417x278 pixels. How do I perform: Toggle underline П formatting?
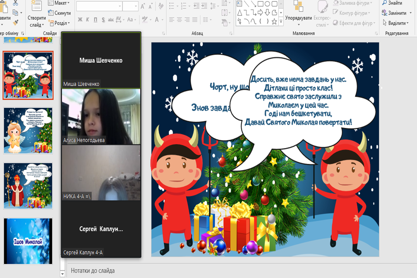(95, 20)
